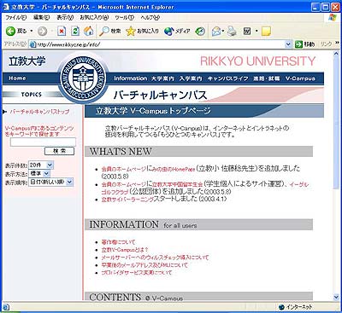This screenshot has width=342, height=313.
Task: Expand the Links toolbar chevron
Action: tap(337, 43)
